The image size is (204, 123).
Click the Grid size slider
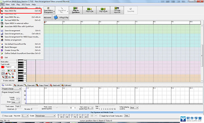pos(107,106)
